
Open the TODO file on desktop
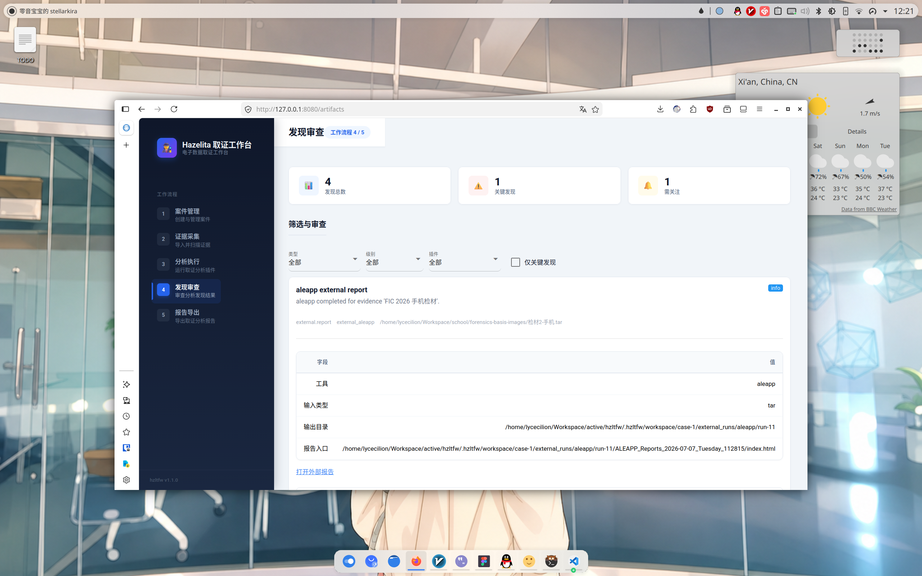click(x=25, y=45)
